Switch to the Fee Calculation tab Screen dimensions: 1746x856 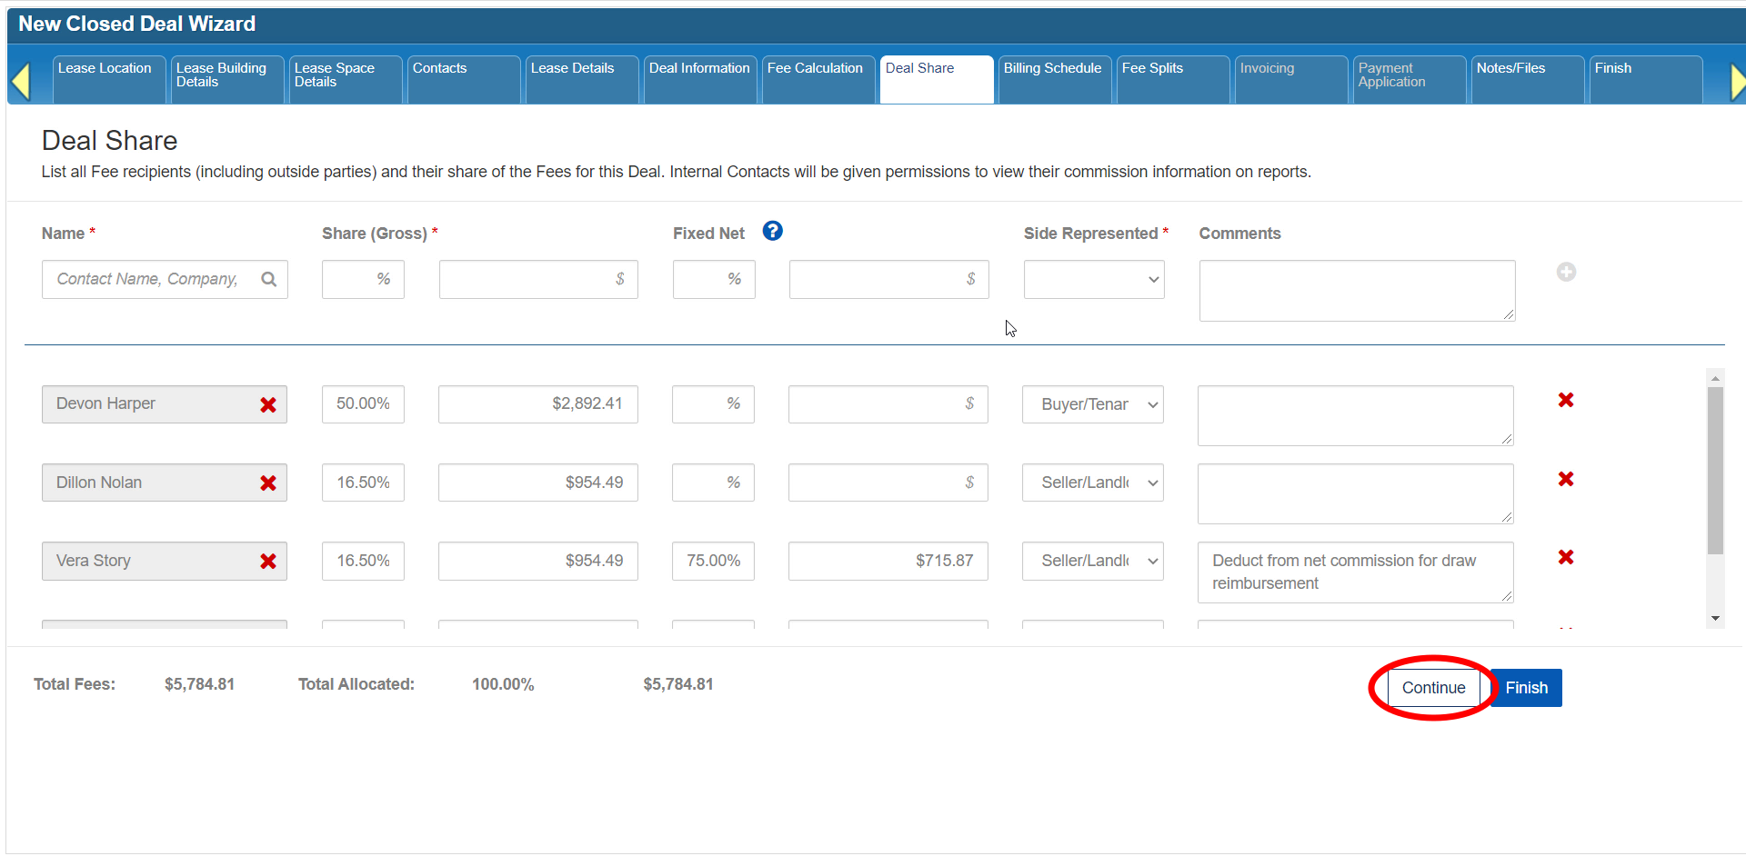816,79
